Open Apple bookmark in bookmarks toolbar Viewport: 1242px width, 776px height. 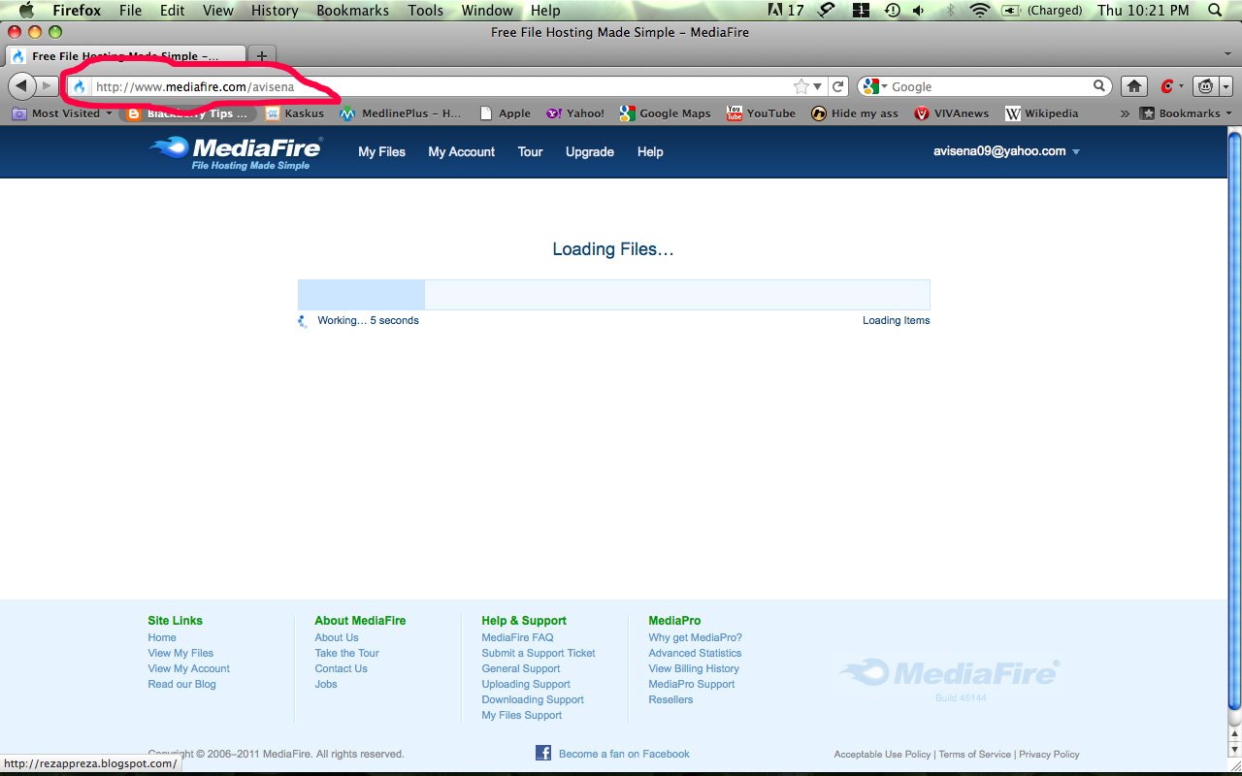click(506, 113)
